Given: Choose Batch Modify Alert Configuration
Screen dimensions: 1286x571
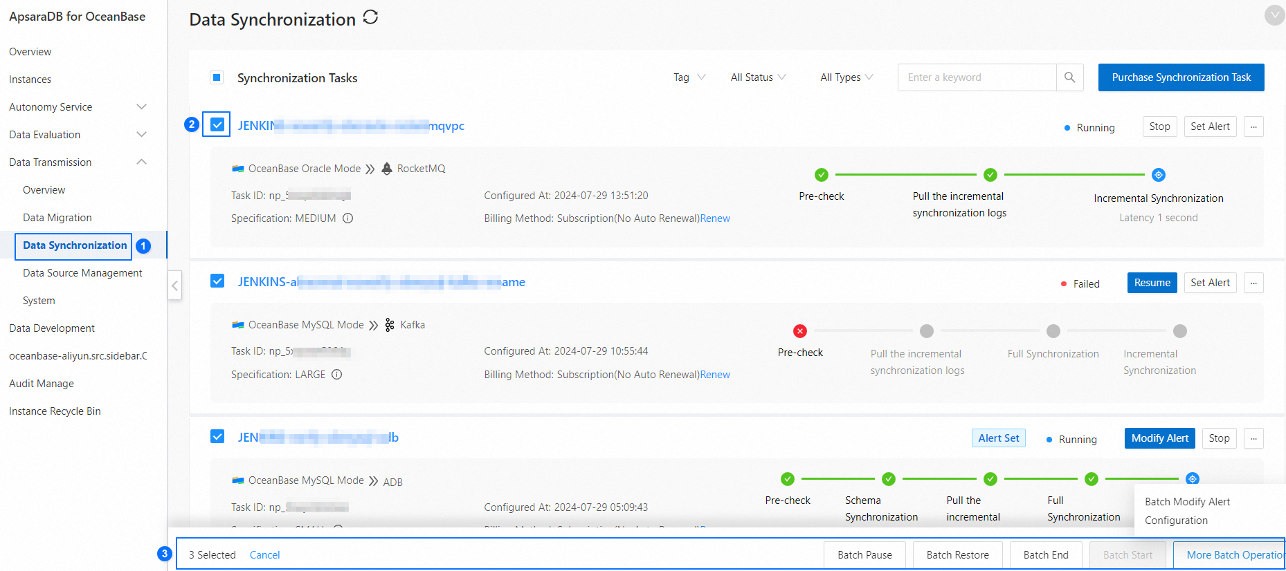Looking at the screenshot, I should (x=1187, y=511).
